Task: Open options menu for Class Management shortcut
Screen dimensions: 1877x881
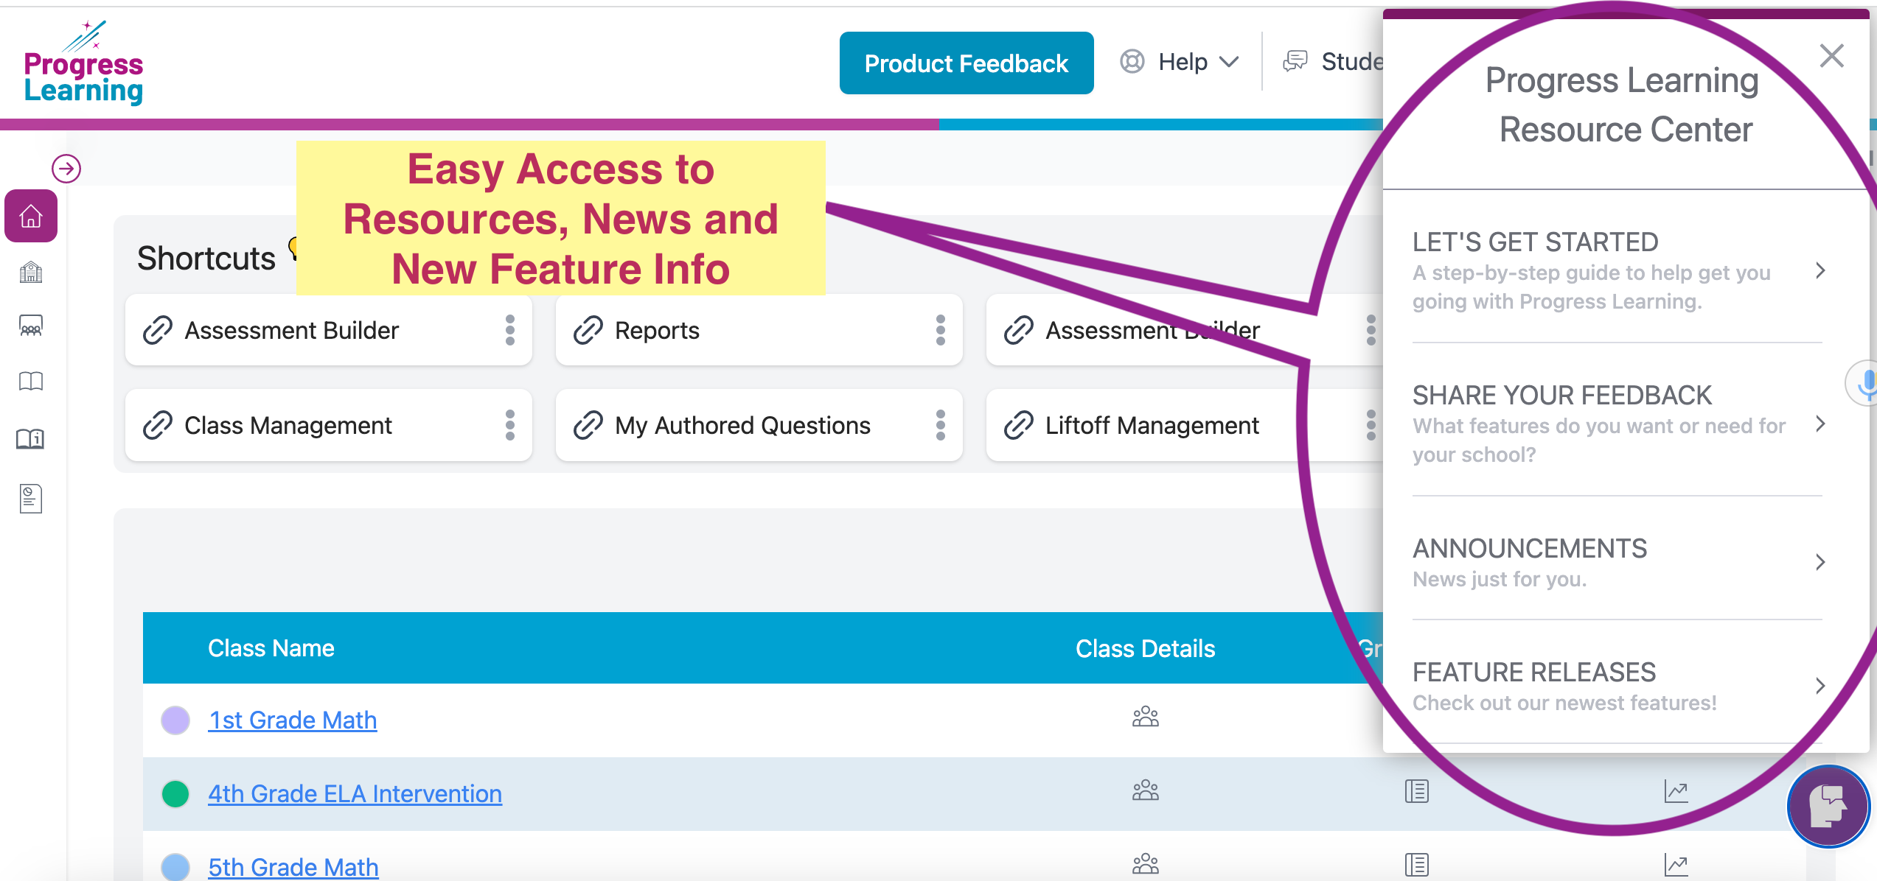Action: tap(509, 426)
